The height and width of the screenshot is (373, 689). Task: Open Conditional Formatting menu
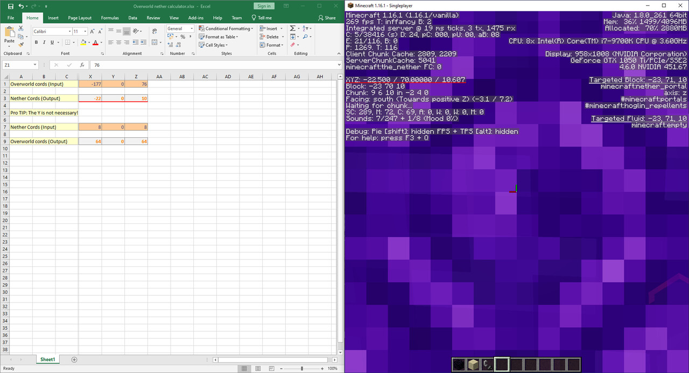coord(226,29)
